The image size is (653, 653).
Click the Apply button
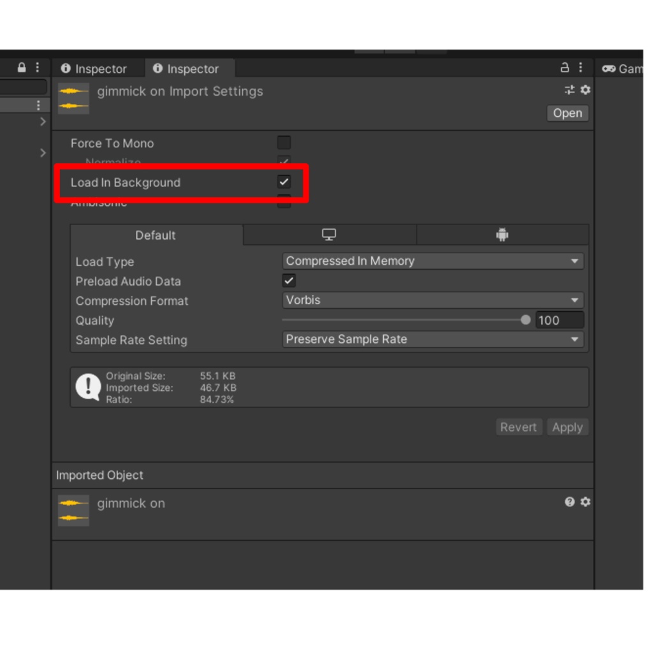[568, 427]
